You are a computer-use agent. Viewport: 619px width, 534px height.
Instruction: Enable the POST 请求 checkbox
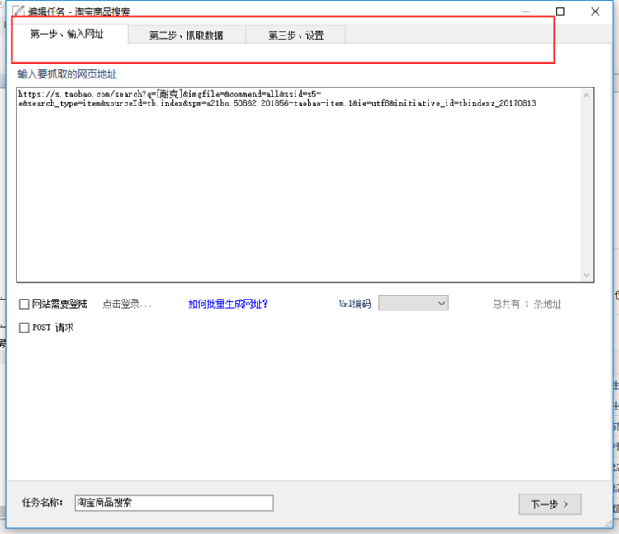point(24,328)
